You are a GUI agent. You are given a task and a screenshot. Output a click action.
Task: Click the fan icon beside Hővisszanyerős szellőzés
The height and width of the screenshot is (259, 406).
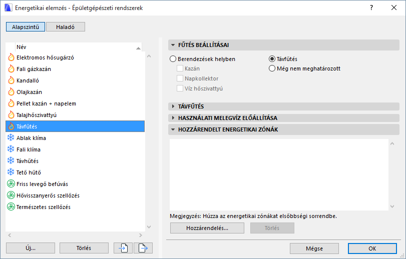click(x=11, y=195)
